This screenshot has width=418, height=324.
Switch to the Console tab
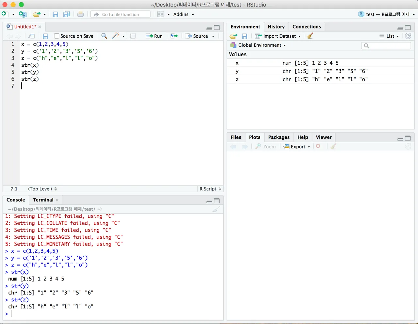click(16, 200)
